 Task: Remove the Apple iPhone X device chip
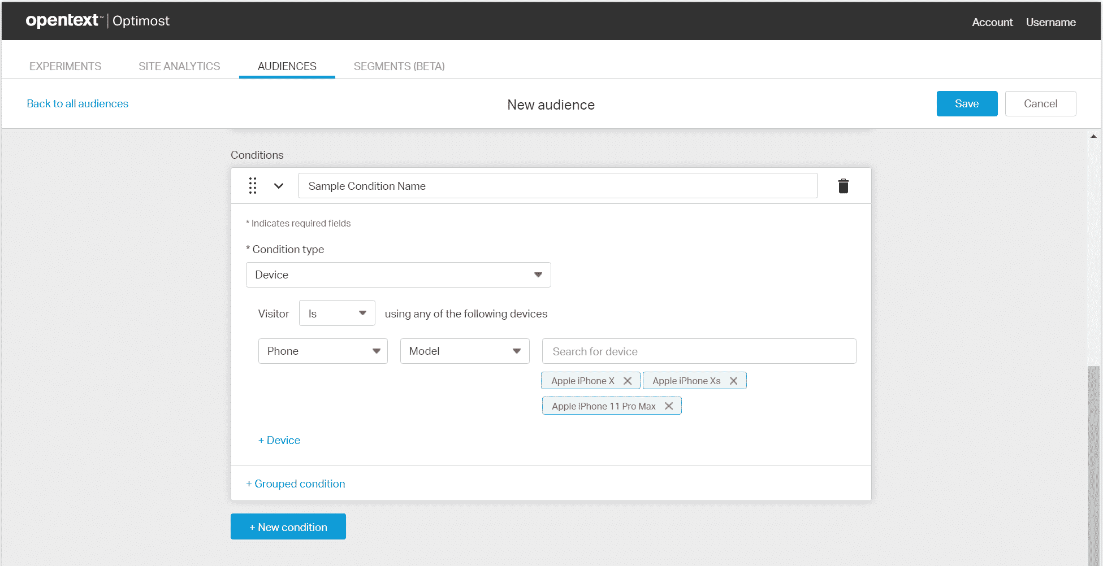tap(628, 380)
